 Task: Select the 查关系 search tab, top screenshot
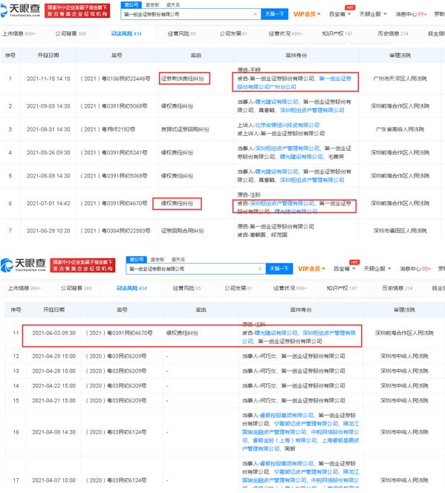point(173,5)
